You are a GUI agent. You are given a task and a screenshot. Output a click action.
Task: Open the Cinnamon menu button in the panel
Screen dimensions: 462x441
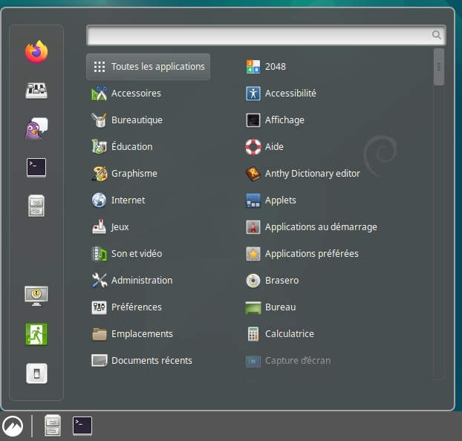point(13,425)
